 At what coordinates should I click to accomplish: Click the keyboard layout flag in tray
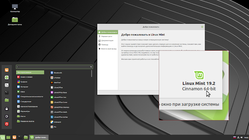tap(234, 137)
